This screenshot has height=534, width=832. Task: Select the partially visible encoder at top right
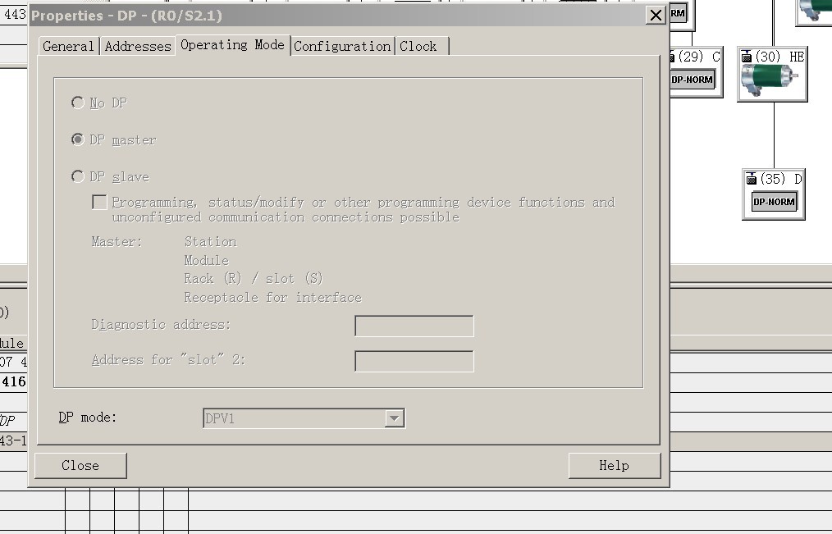point(816,8)
